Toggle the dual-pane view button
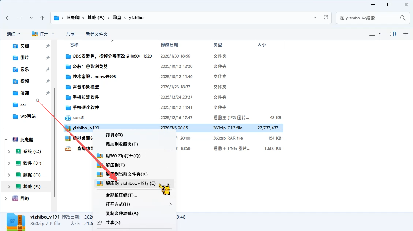Viewport: 413px width, 231px height. click(392, 33)
